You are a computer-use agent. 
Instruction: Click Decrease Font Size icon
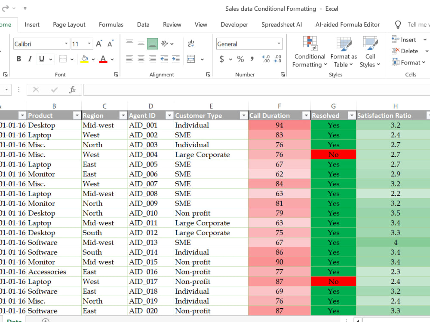point(111,44)
